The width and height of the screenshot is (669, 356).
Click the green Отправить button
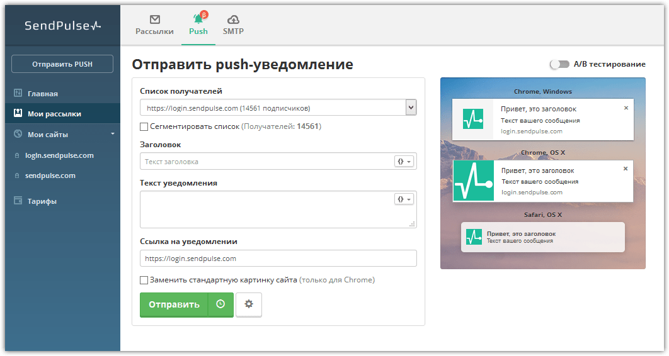174,304
